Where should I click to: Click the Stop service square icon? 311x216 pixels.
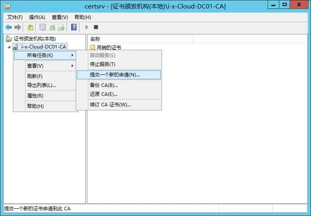click(x=96, y=27)
